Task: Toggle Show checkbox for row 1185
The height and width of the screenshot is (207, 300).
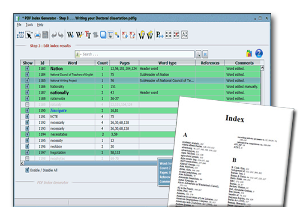Action: 27,80
